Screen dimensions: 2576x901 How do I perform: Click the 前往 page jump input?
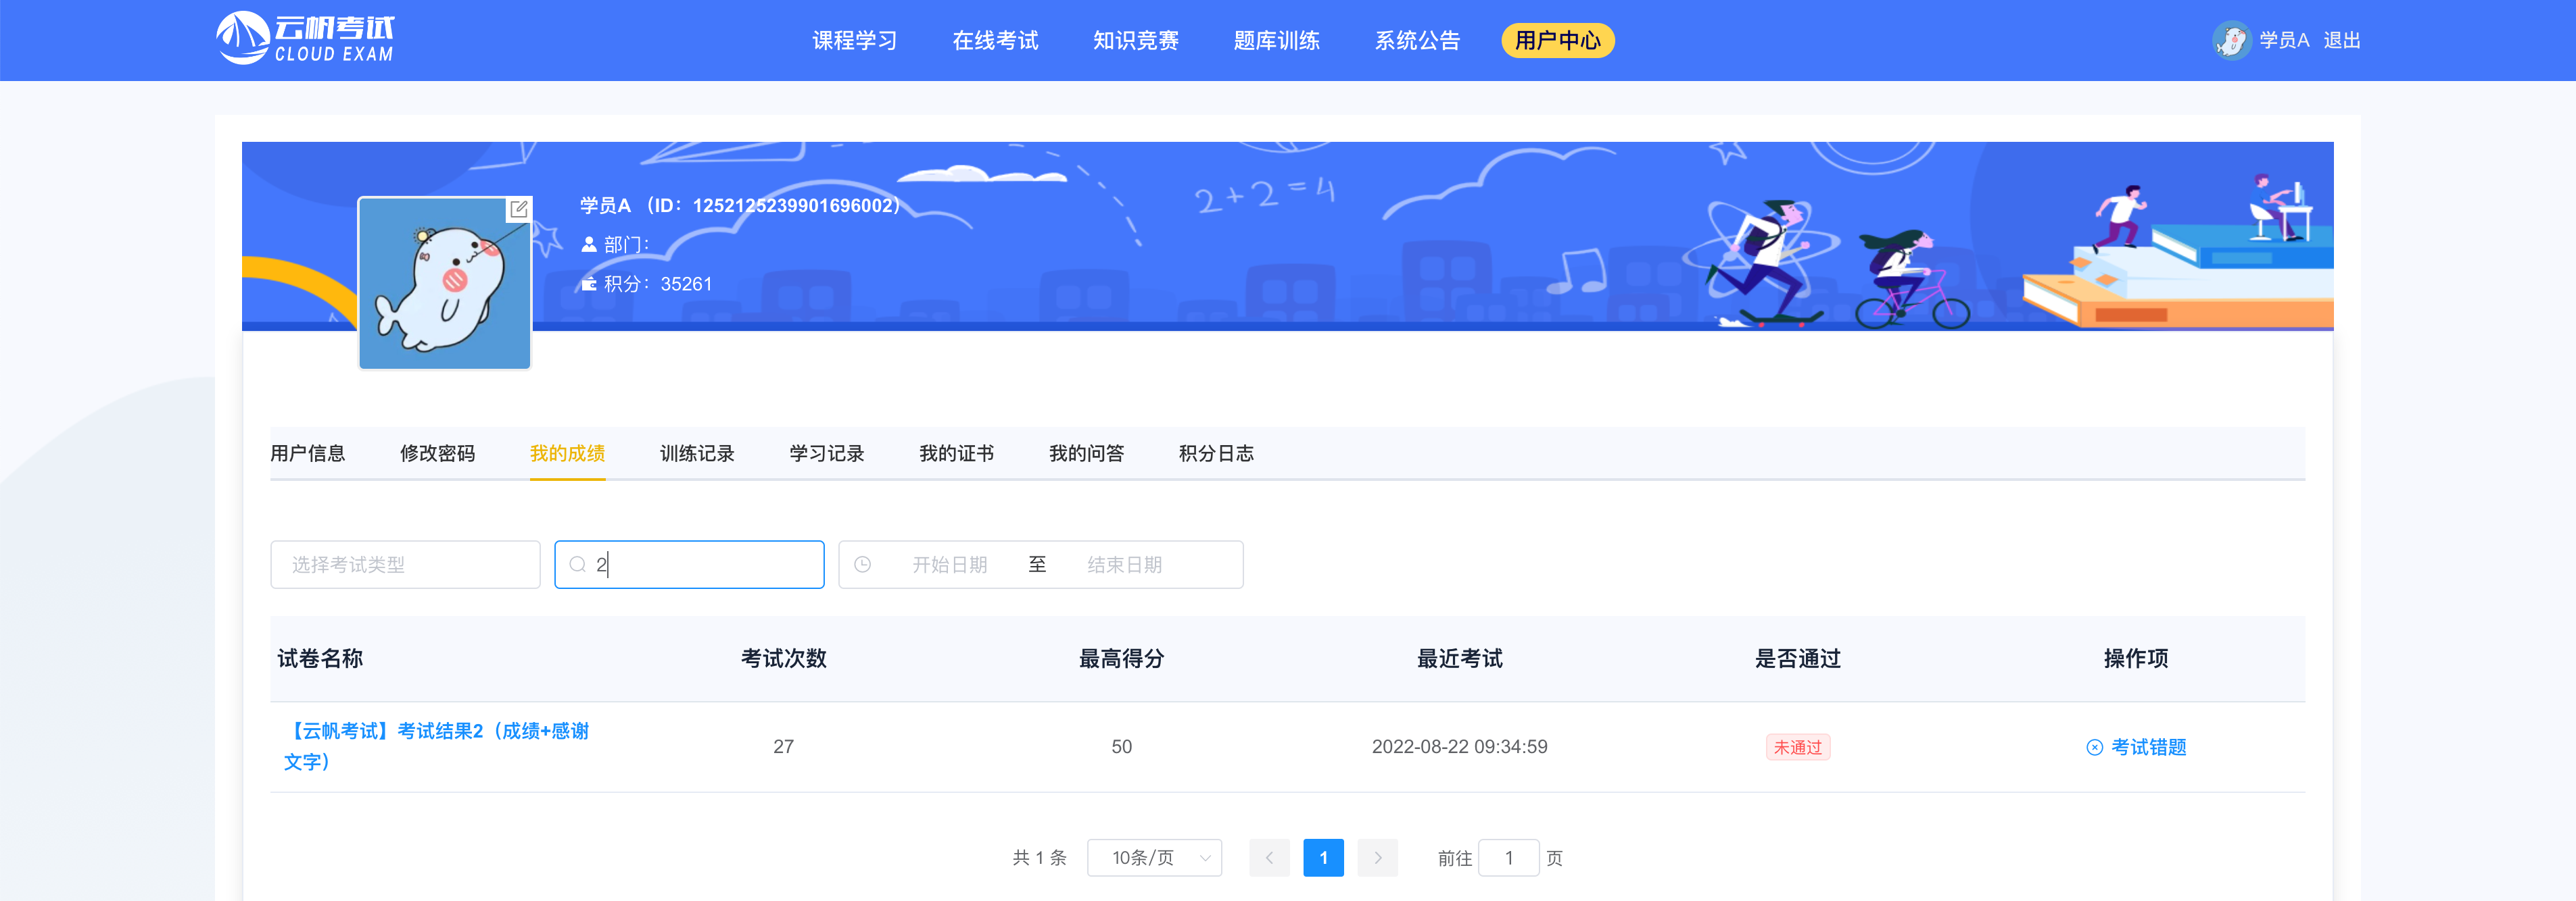tap(1508, 857)
